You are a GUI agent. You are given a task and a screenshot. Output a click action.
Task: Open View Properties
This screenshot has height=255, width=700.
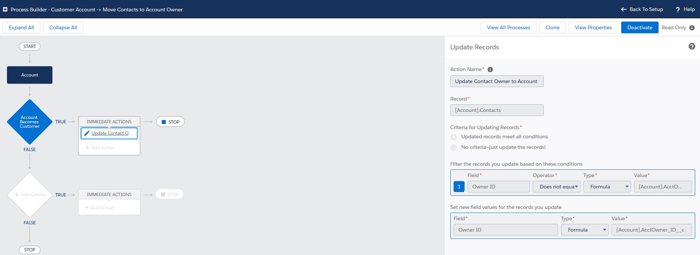(x=593, y=27)
